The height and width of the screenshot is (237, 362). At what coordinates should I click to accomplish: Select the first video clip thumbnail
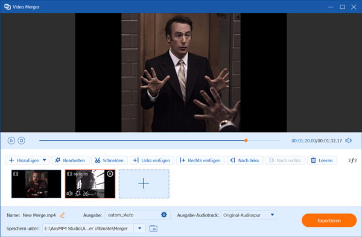coord(36,184)
